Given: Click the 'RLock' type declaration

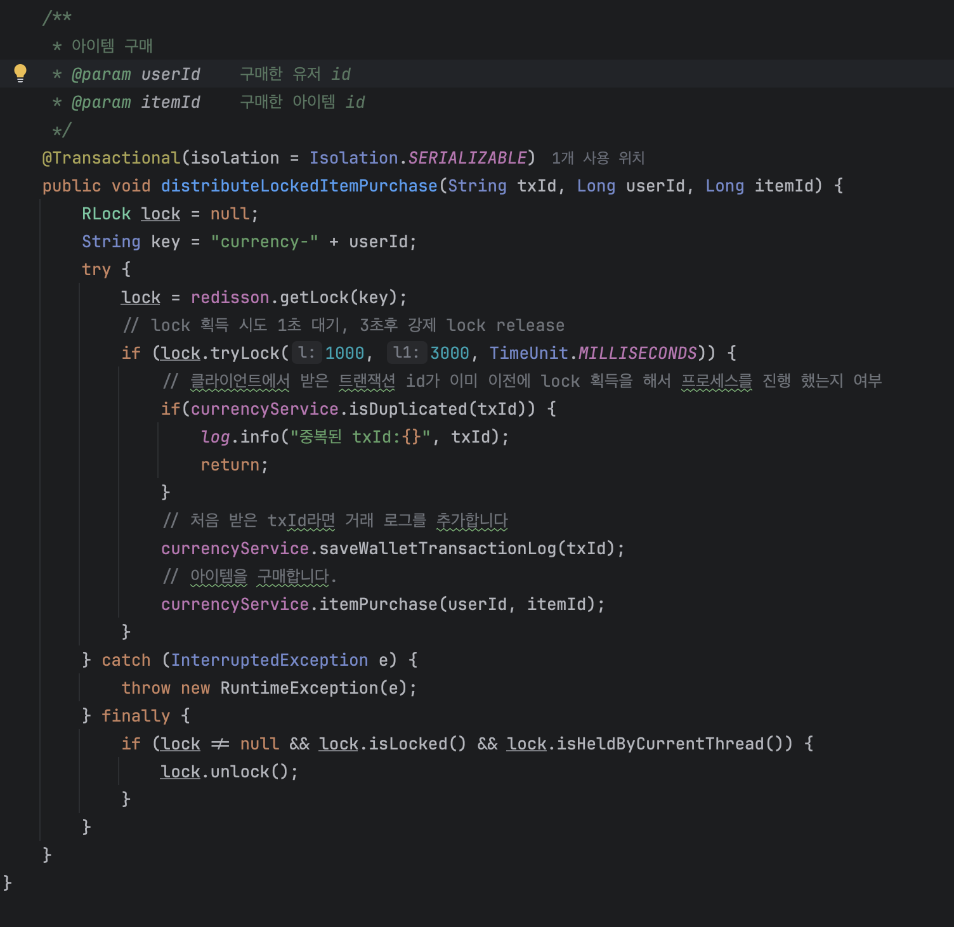Looking at the screenshot, I should [106, 214].
